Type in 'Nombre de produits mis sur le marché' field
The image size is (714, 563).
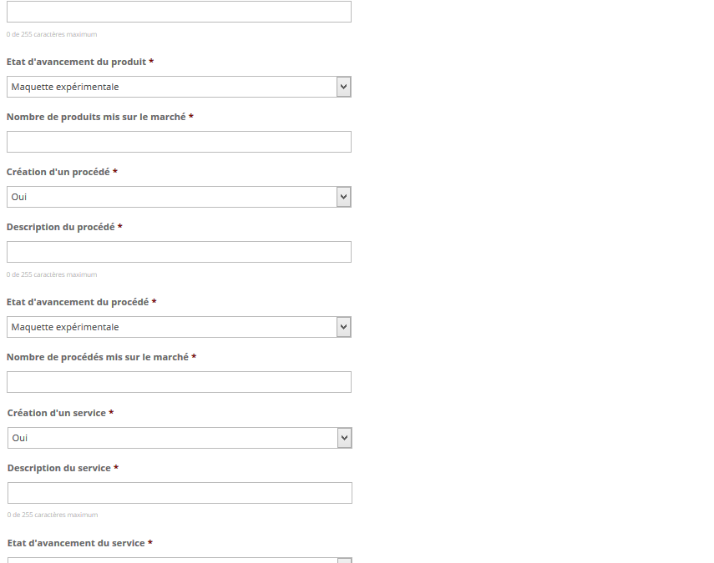pyautogui.click(x=179, y=142)
